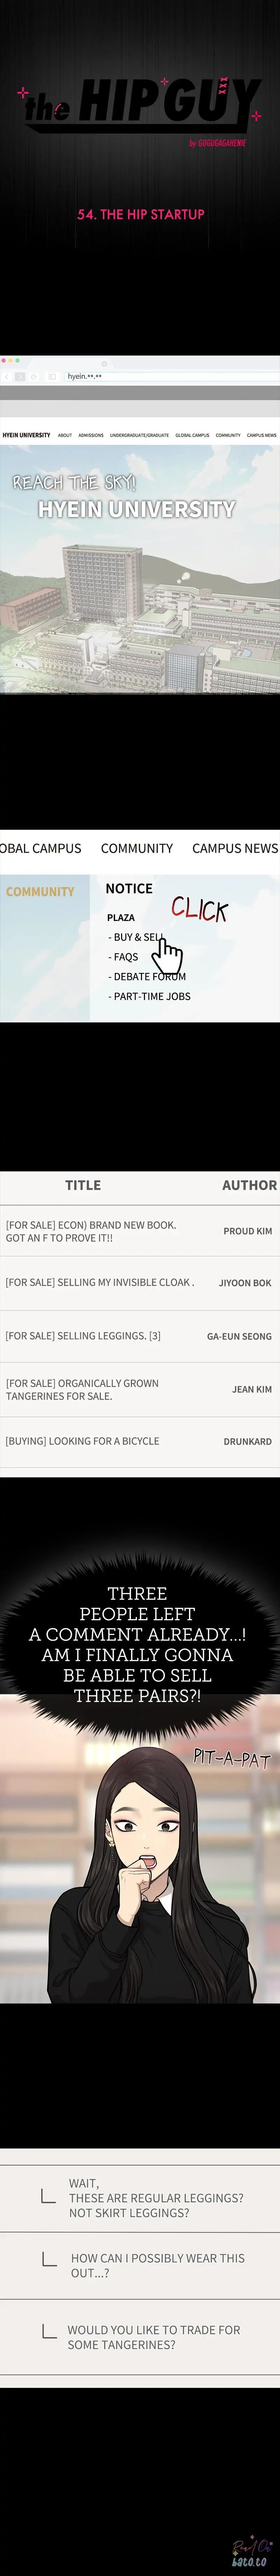Select the NOTICE section heading

point(129,888)
